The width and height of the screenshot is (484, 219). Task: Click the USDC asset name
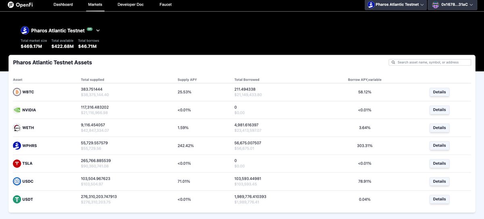coord(28,182)
